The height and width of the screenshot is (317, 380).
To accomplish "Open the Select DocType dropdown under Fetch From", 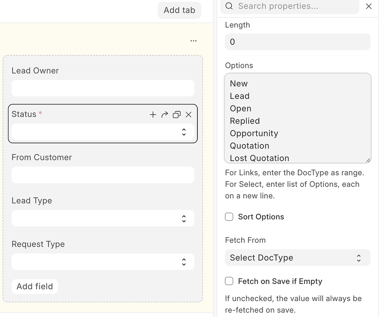I will 297,257.
